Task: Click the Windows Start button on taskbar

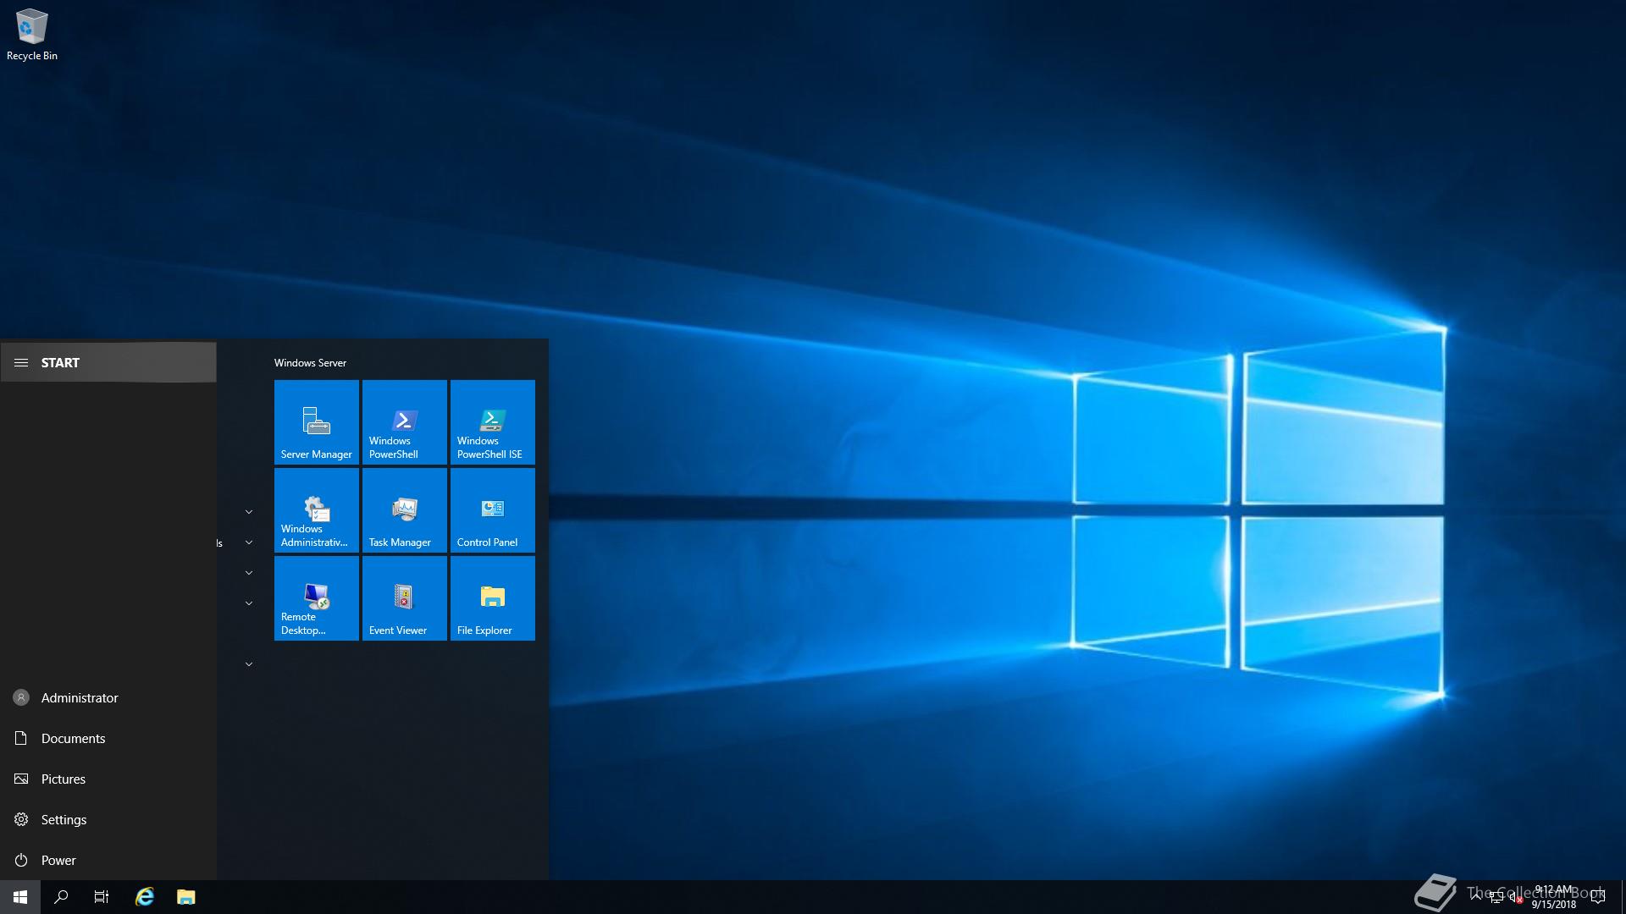Action: (x=20, y=897)
